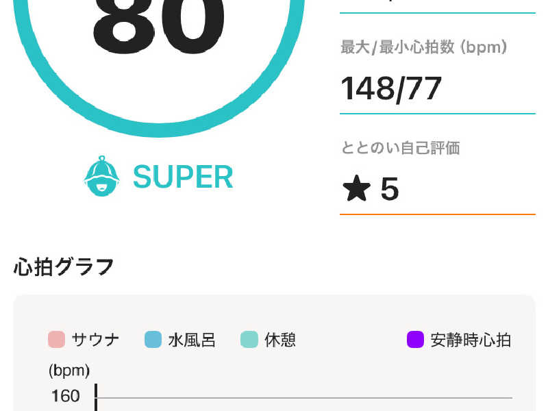The width and height of the screenshot is (548, 411).
Task: Click the 心拍グラフ section heading
Action: point(64,266)
